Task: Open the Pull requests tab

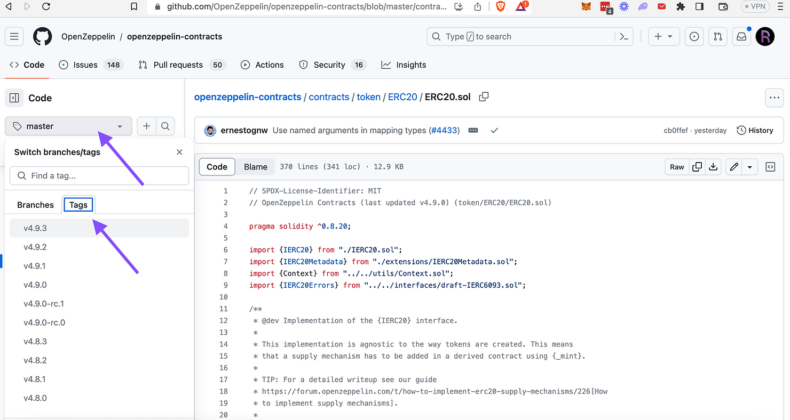Action: pos(181,64)
